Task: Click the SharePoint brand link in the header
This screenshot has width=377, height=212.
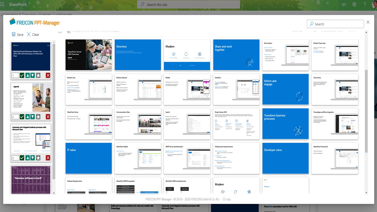Action: coord(18,4)
